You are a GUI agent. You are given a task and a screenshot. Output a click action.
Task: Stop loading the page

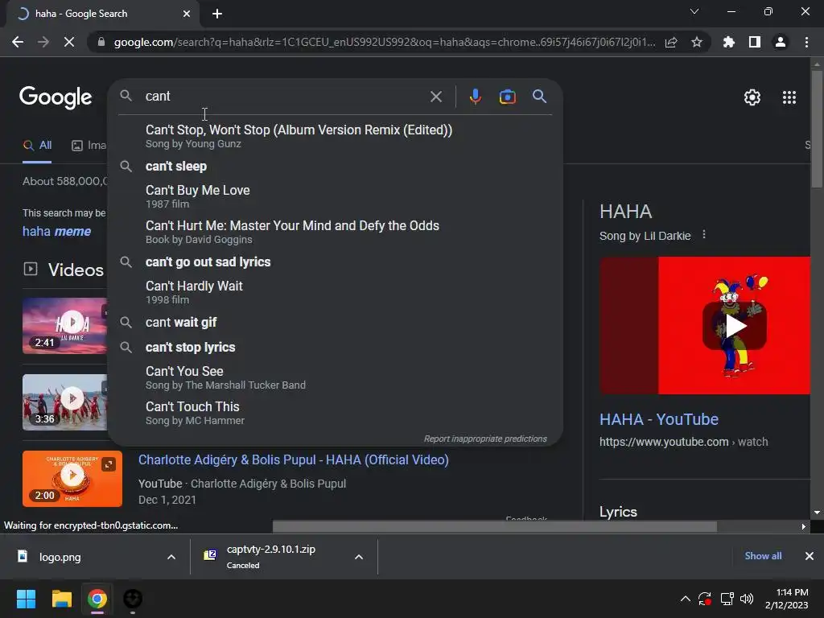(x=69, y=42)
